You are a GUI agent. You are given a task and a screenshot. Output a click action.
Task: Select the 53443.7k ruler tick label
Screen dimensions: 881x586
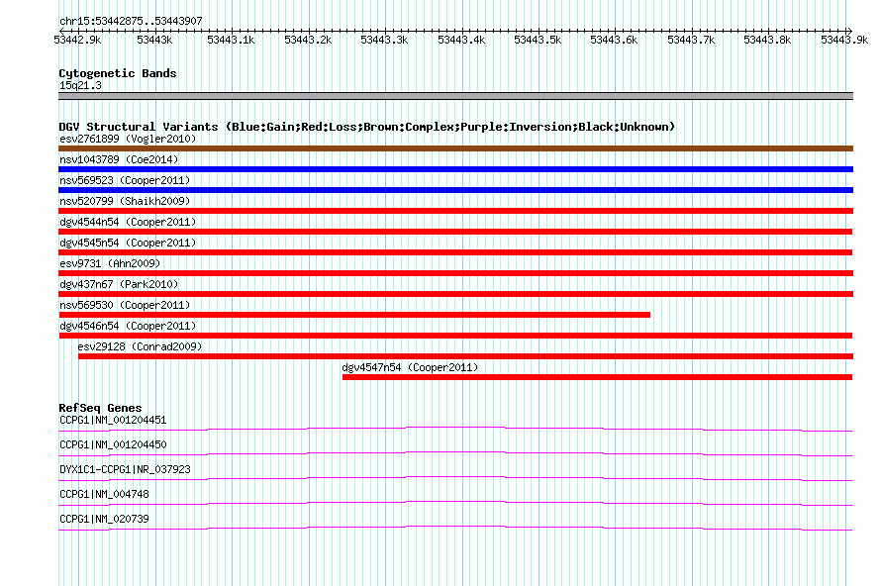pos(691,40)
